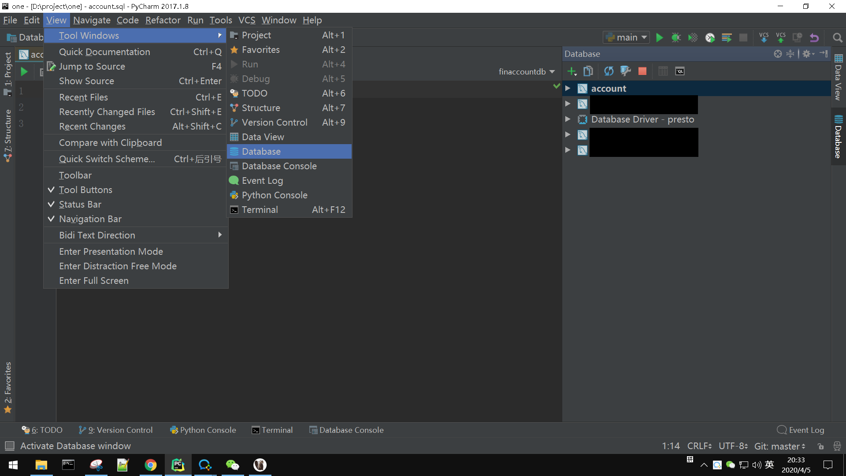Toggle the Status Bar checked option
Screen dimensions: 846x476
(80, 205)
